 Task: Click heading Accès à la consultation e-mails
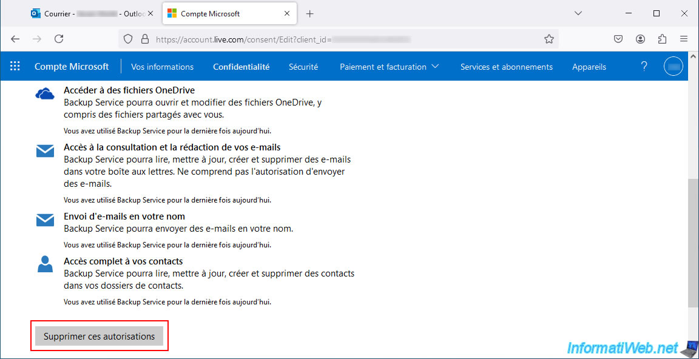[x=172, y=147]
